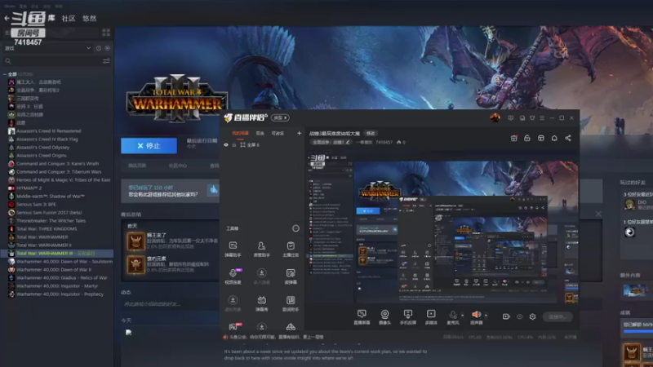Select Thronebreaker: The Witcher Tales in library
The height and width of the screenshot is (367, 653).
(51, 220)
